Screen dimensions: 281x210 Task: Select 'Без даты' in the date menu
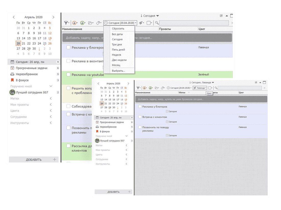click(x=118, y=34)
